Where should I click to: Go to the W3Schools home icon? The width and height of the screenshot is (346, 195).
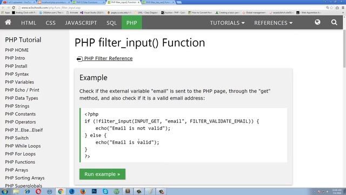8,22
